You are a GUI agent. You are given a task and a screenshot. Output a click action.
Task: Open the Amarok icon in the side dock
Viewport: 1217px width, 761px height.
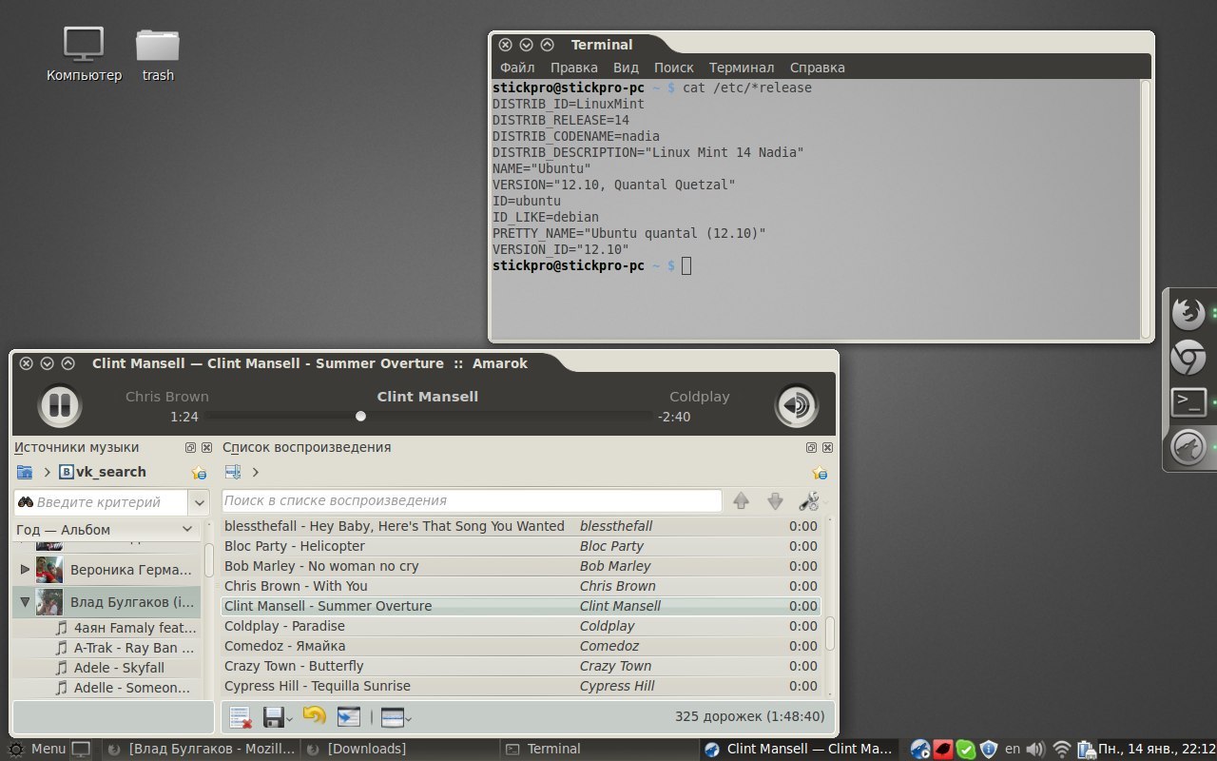pyautogui.click(x=1188, y=446)
